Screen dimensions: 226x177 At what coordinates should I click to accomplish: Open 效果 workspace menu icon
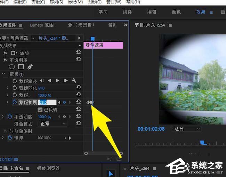coord(211,13)
